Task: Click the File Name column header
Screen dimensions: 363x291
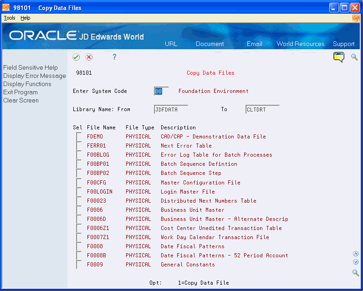Action: point(101,128)
